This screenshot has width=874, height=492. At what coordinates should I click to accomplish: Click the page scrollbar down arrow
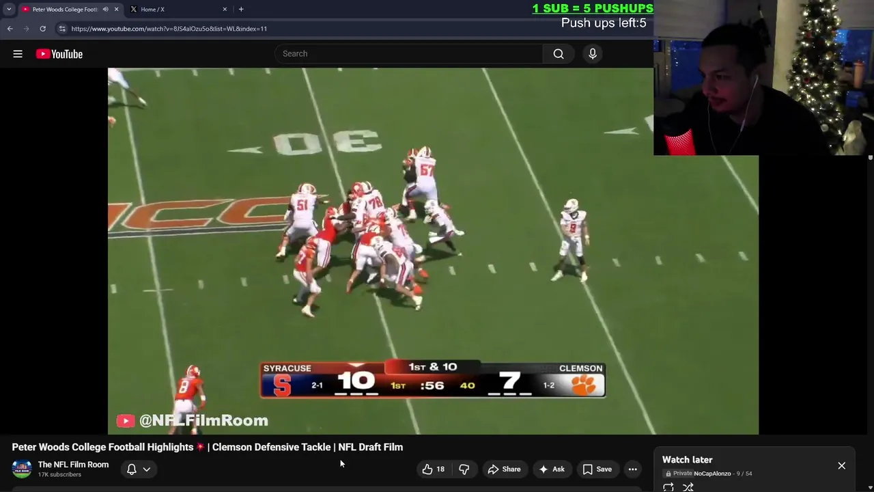pyautogui.click(x=870, y=489)
